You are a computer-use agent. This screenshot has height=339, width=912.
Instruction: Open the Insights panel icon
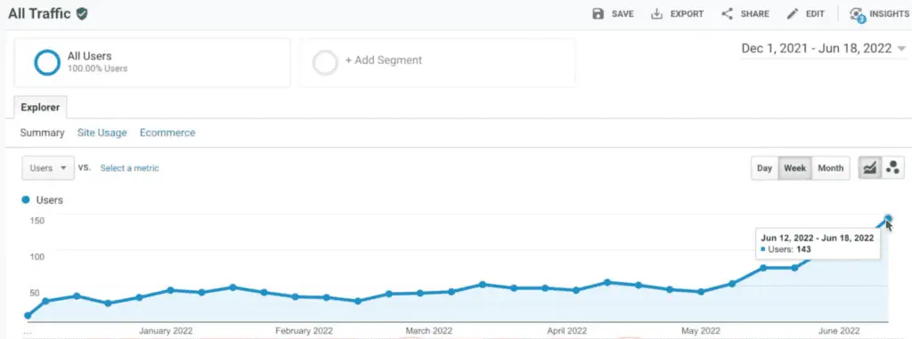[x=857, y=14]
